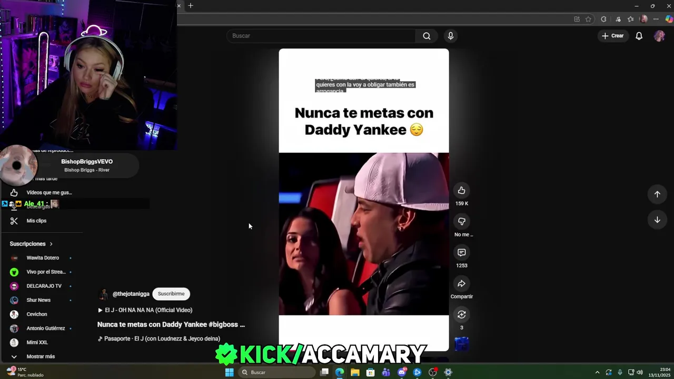This screenshot has height=379, width=674.
Task: Go to the next short with down arrow
Action: 657,220
